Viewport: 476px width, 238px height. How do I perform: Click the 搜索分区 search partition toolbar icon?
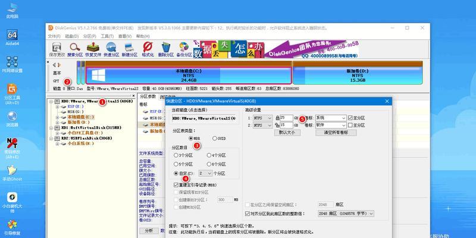coord(75,49)
